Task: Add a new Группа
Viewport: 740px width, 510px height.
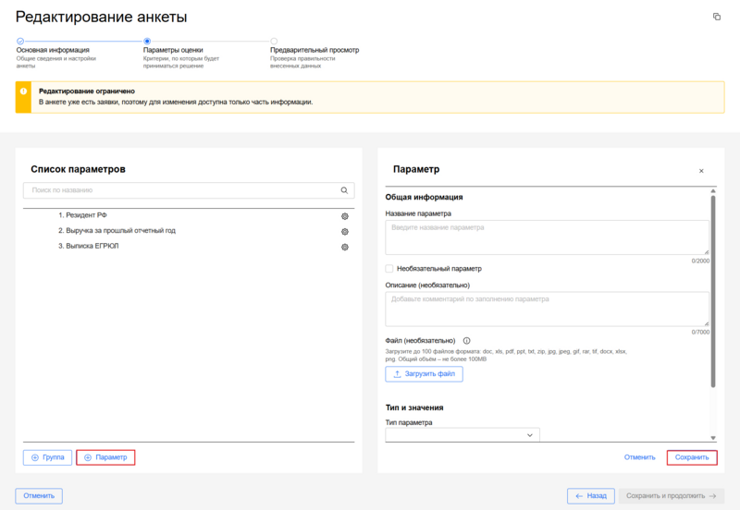Action: [x=48, y=457]
